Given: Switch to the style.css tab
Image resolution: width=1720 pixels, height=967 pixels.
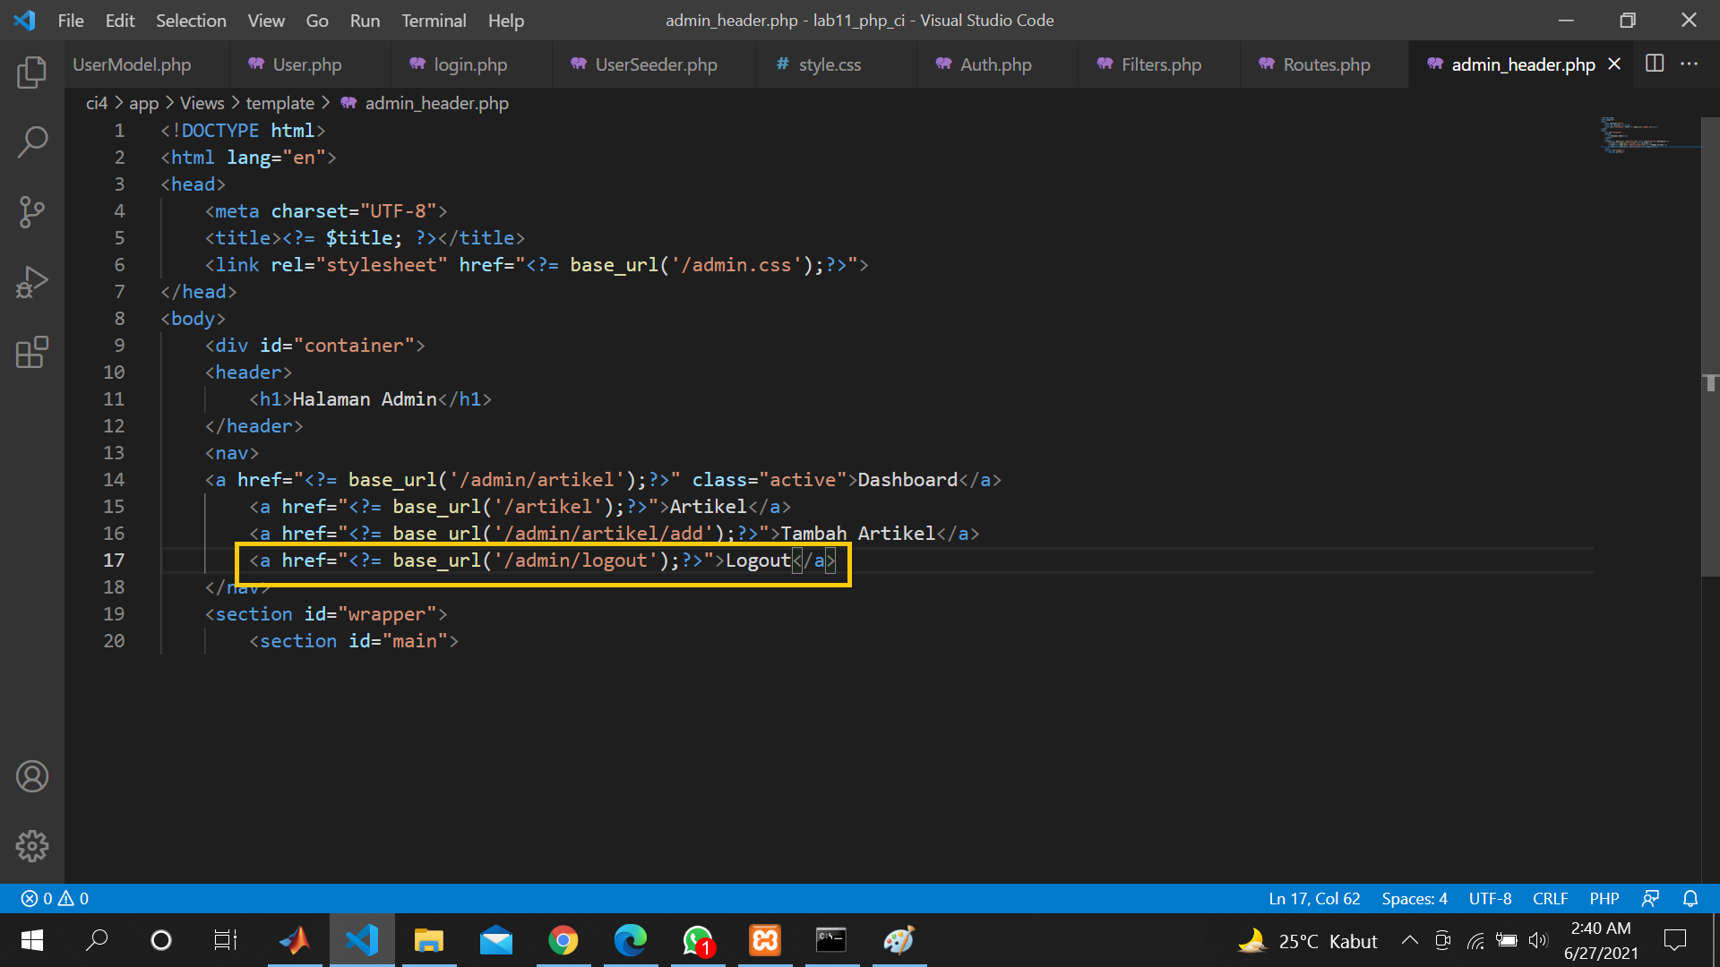Looking at the screenshot, I should 829,64.
